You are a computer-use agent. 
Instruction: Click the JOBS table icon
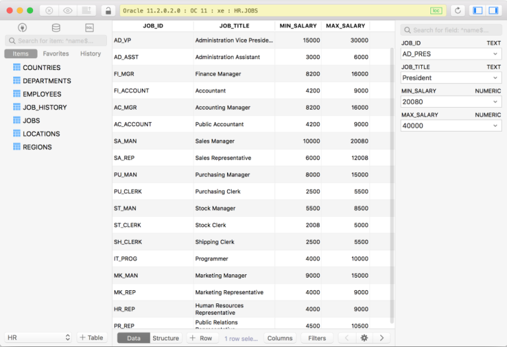[x=17, y=120]
